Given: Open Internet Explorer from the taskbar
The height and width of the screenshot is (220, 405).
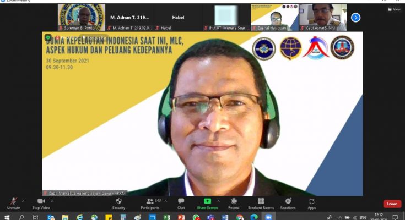Looking at the screenshot, I should pyautogui.click(x=79, y=217).
